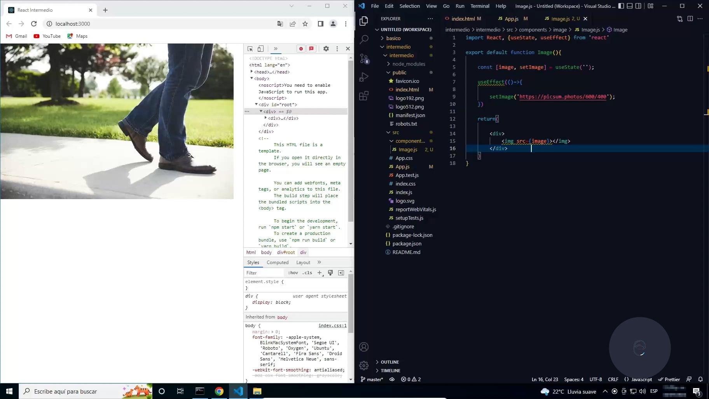This screenshot has height=399, width=709.
Task: Expand the node_modules folder
Action: 409,64
